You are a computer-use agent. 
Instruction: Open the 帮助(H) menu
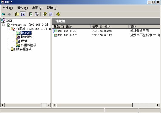(x=52, y=8)
